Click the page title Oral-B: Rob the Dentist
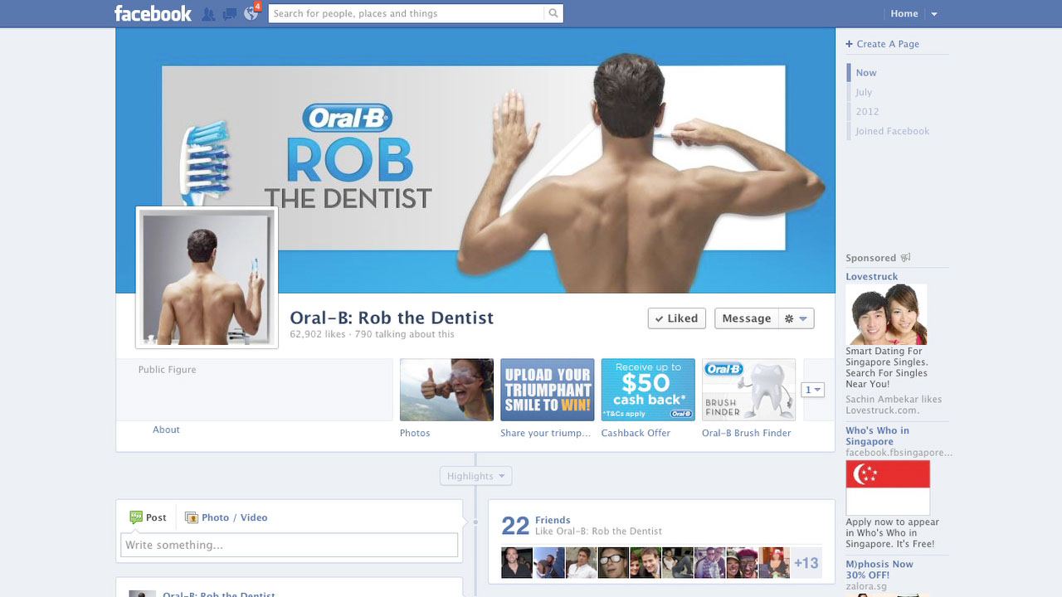1062x597 pixels. coord(392,318)
